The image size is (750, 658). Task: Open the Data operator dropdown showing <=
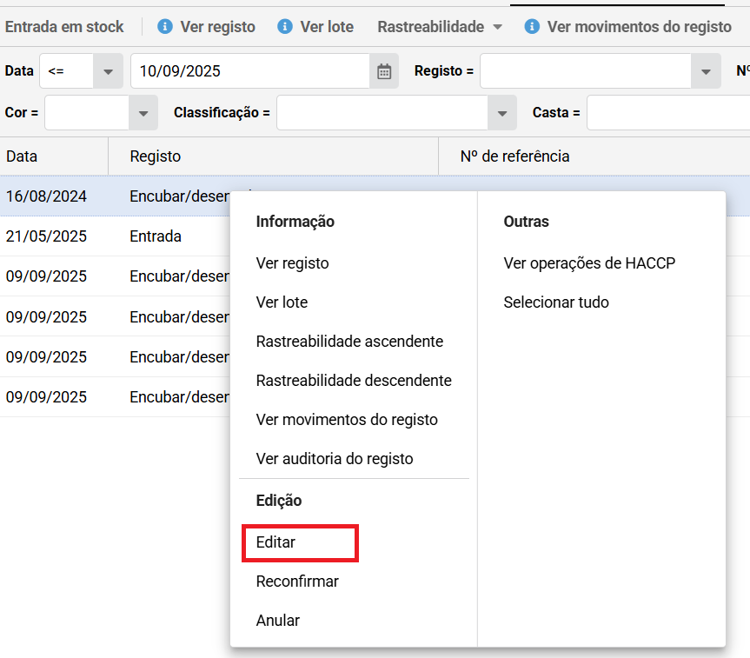[x=108, y=71]
